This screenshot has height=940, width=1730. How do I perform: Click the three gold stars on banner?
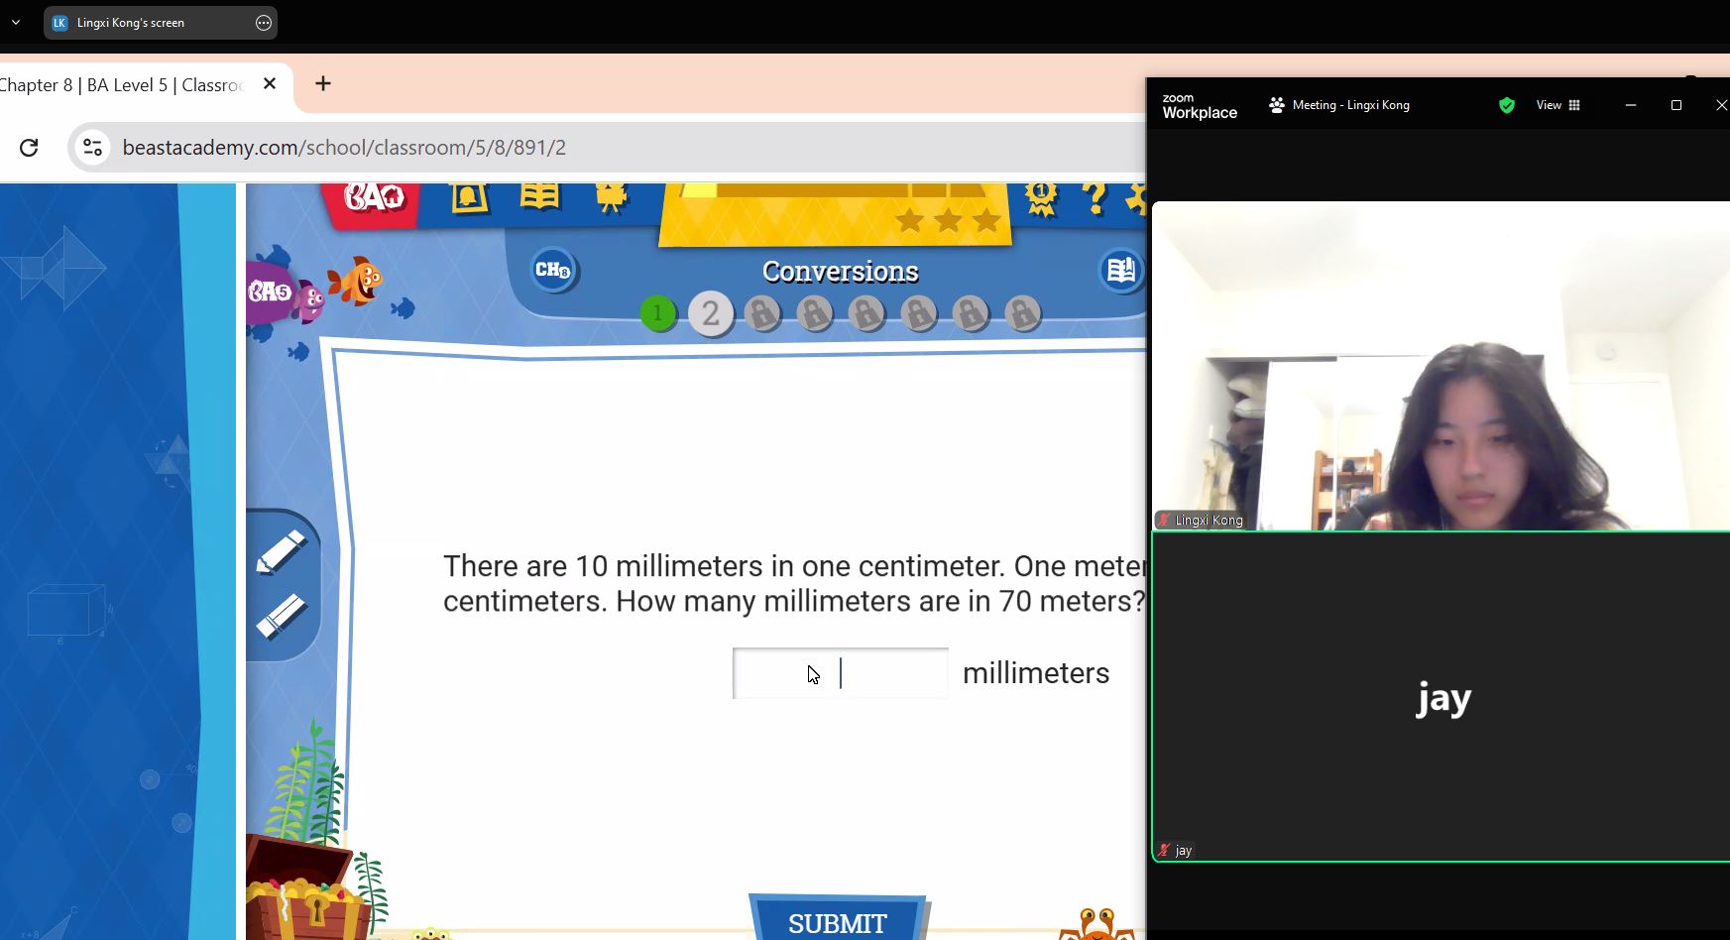point(947,219)
